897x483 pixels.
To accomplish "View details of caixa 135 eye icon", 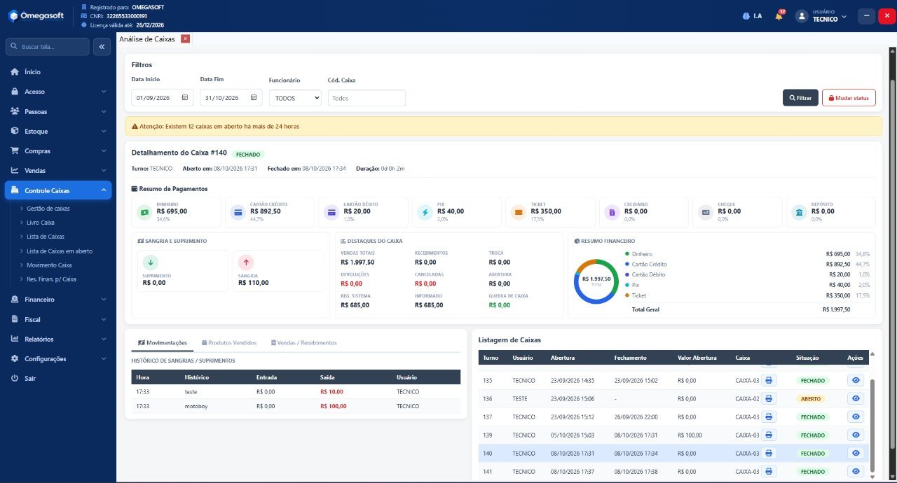I will (x=856, y=380).
